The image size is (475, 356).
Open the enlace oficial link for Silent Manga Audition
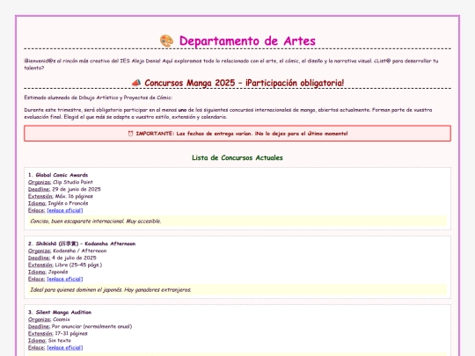[x=65, y=348]
